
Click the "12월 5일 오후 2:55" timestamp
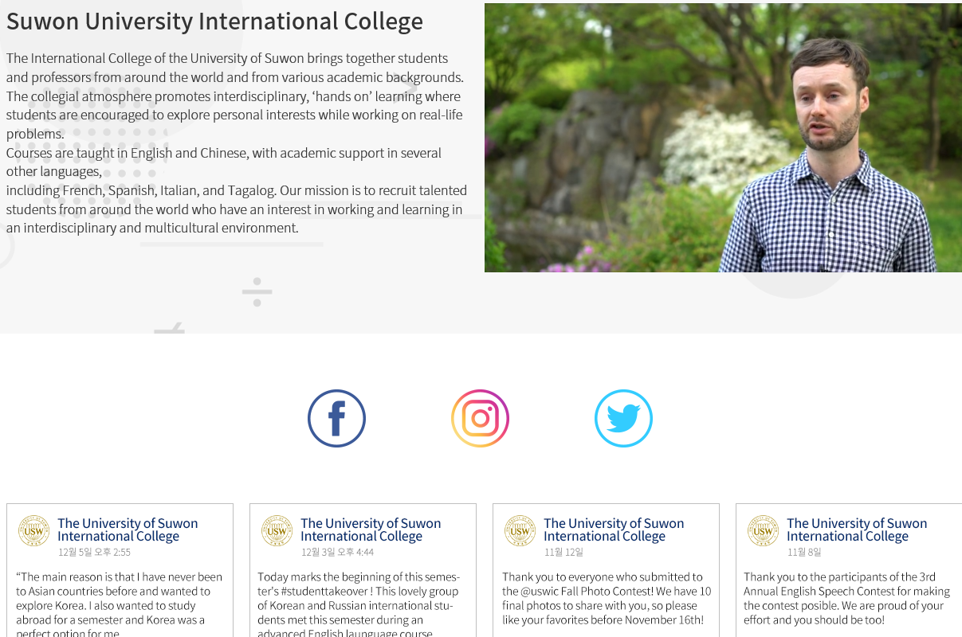(94, 553)
